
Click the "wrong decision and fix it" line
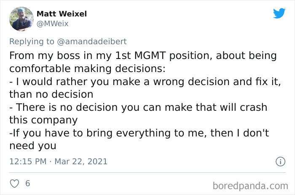pyautogui.click(x=144, y=81)
